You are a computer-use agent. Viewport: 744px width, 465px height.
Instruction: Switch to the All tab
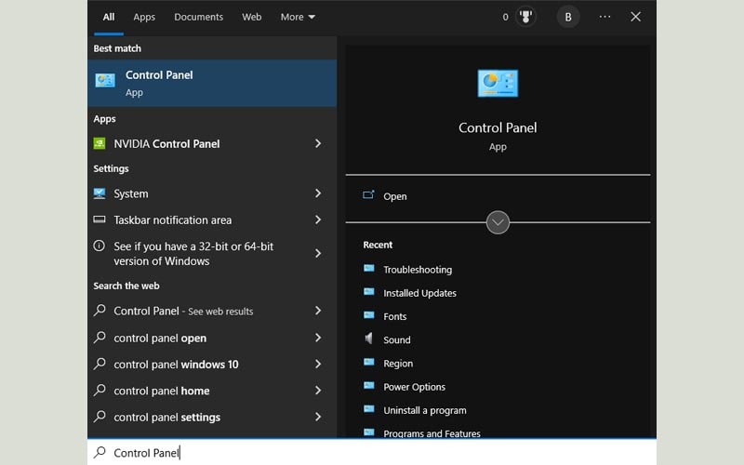(x=109, y=17)
